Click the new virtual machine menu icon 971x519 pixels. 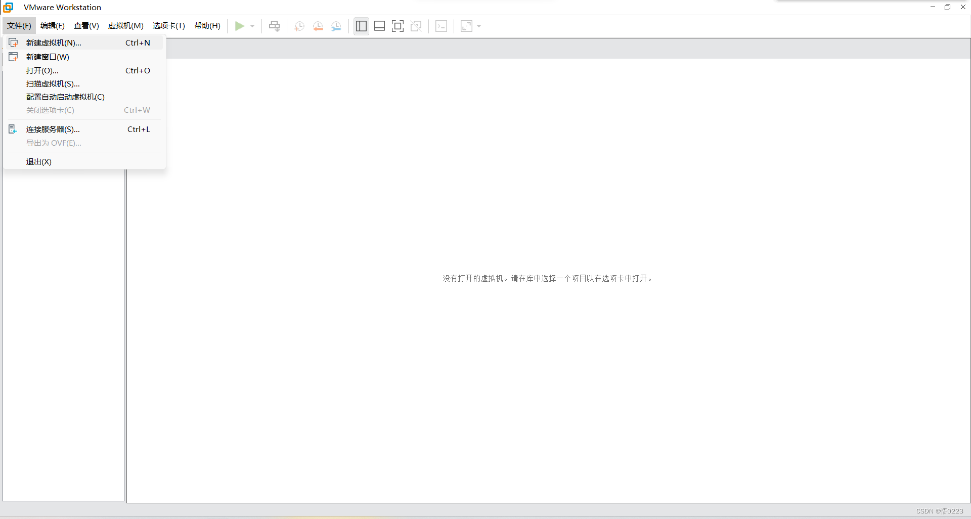[13, 42]
